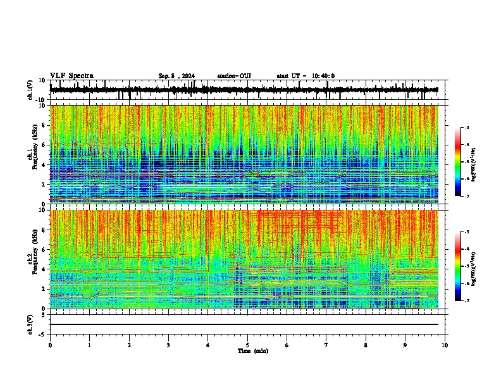Click time axis tick label "5"

pyautogui.click(x=247, y=345)
